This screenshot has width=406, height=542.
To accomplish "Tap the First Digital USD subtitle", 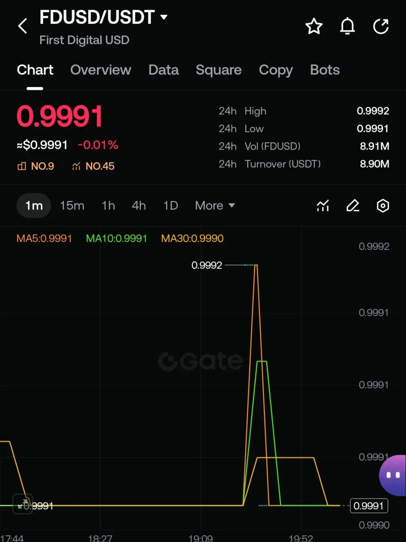I will (84, 40).
